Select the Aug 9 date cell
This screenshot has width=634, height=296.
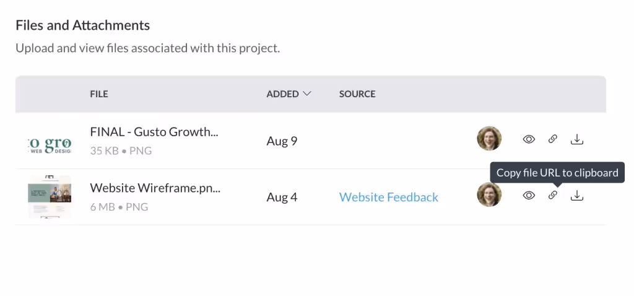pyautogui.click(x=282, y=141)
